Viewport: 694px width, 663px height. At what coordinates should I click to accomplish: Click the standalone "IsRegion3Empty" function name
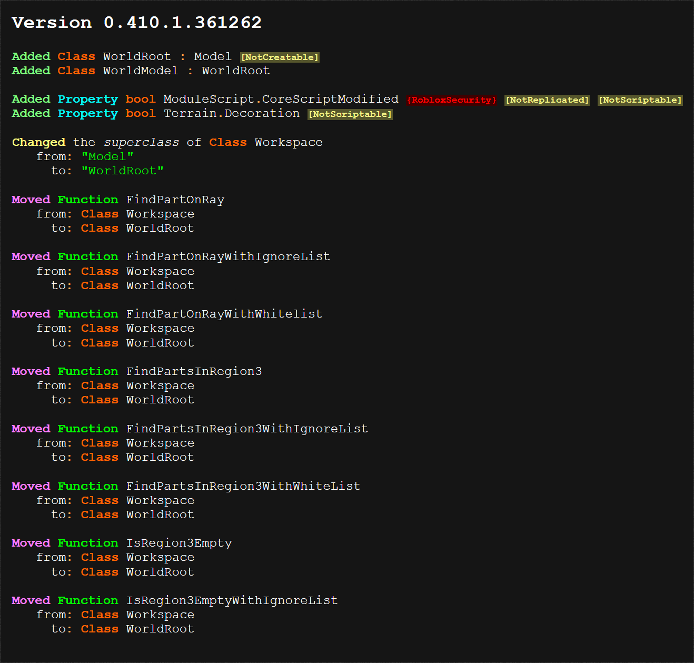tap(179, 543)
